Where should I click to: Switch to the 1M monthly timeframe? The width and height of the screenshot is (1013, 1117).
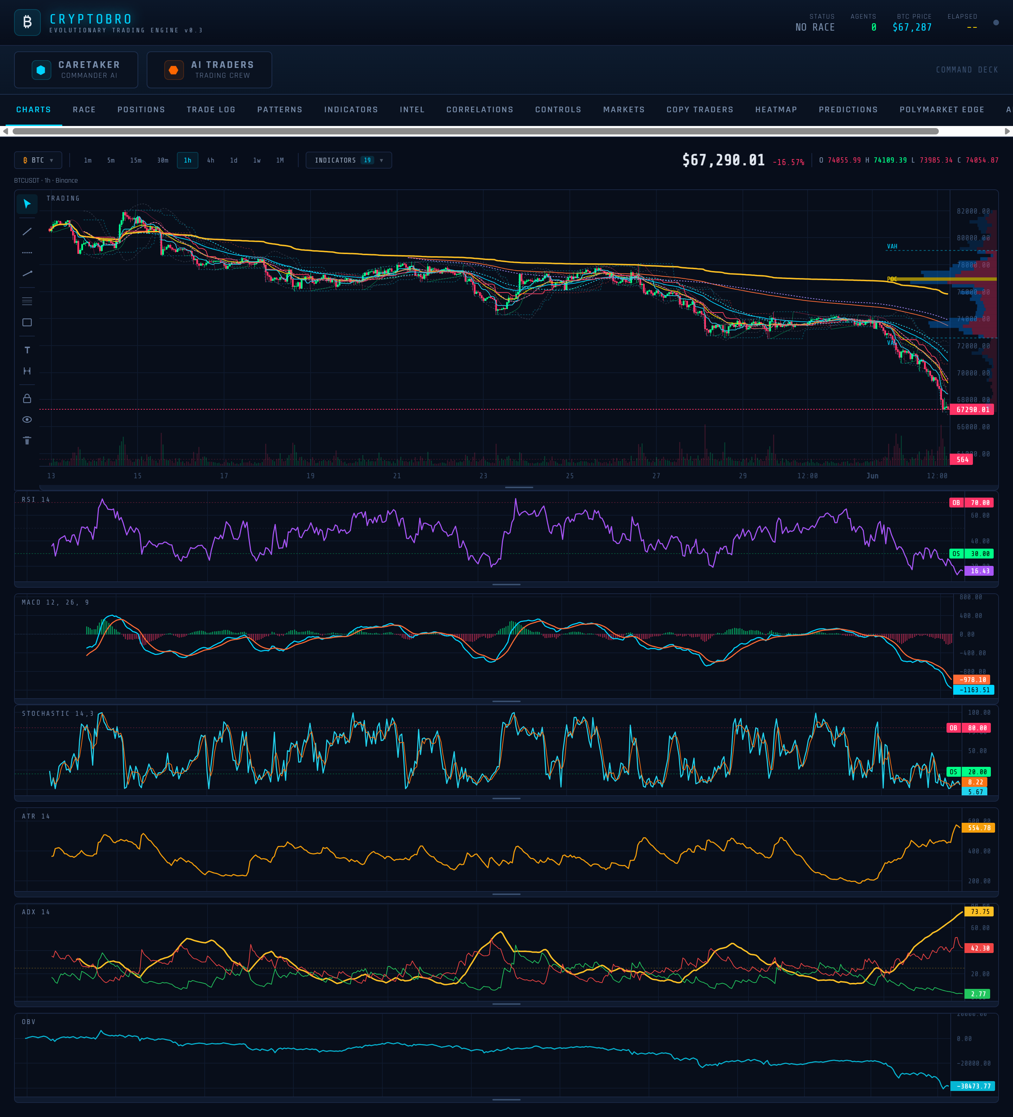point(280,160)
